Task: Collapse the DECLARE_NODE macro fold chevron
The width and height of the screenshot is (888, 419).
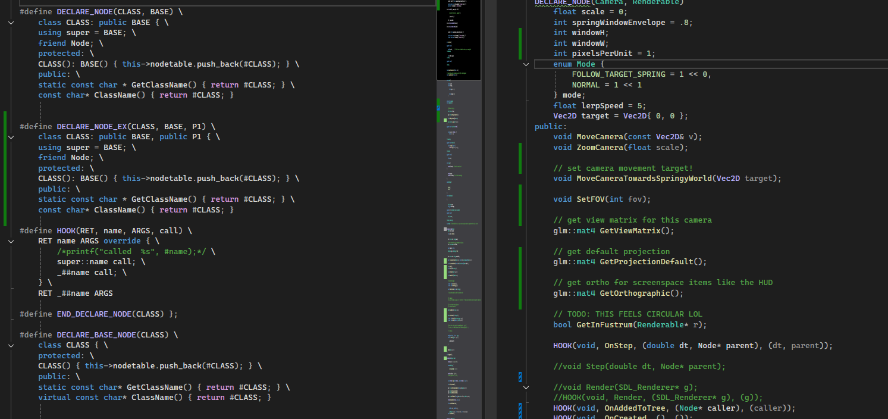Action: click(x=11, y=23)
